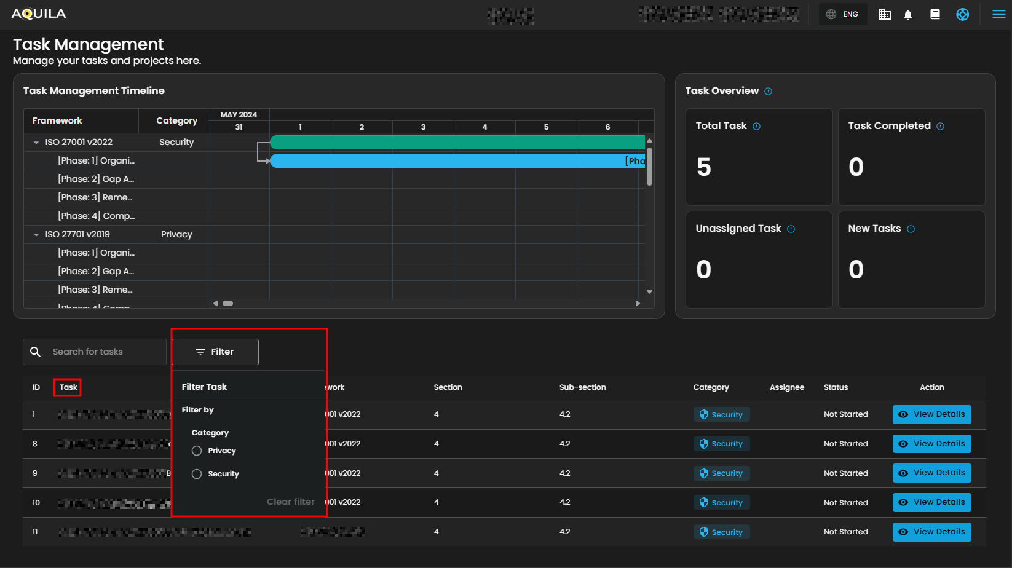Open the ENG language selector
This screenshot has width=1012, height=568.
tap(842, 14)
